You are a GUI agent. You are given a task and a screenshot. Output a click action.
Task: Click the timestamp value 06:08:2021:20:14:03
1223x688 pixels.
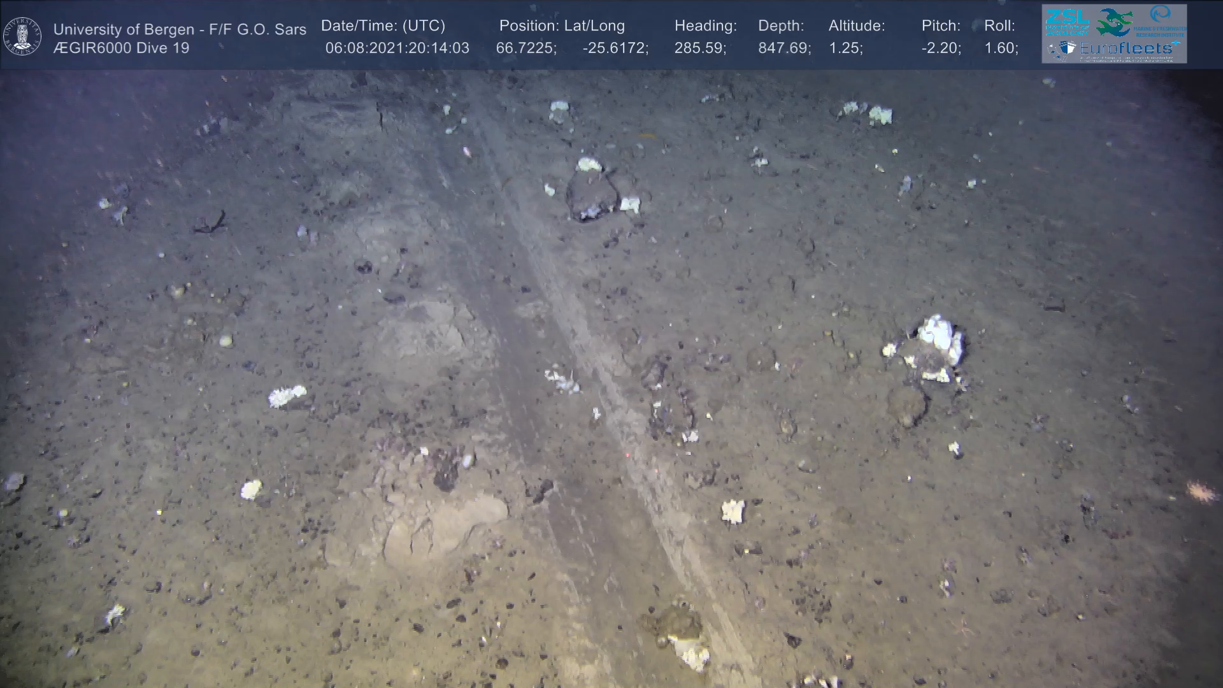[397, 48]
